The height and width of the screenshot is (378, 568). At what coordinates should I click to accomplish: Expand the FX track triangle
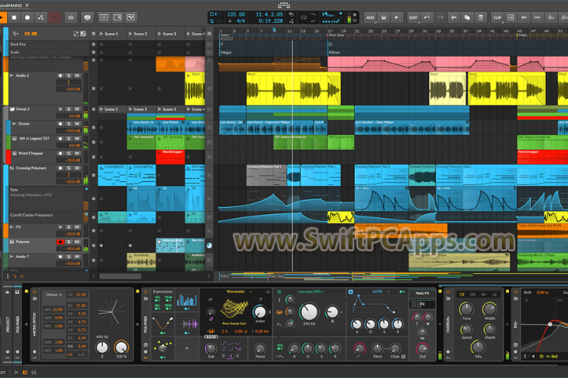tap(12, 227)
